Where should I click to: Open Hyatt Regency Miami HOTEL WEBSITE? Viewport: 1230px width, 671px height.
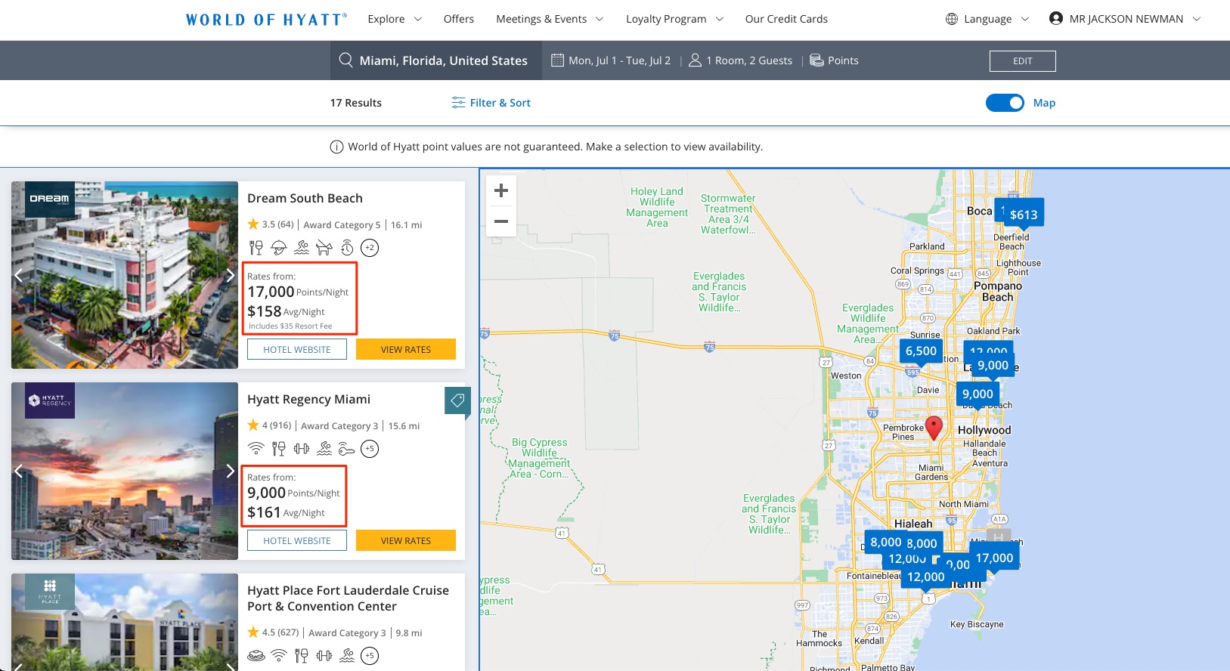click(297, 540)
